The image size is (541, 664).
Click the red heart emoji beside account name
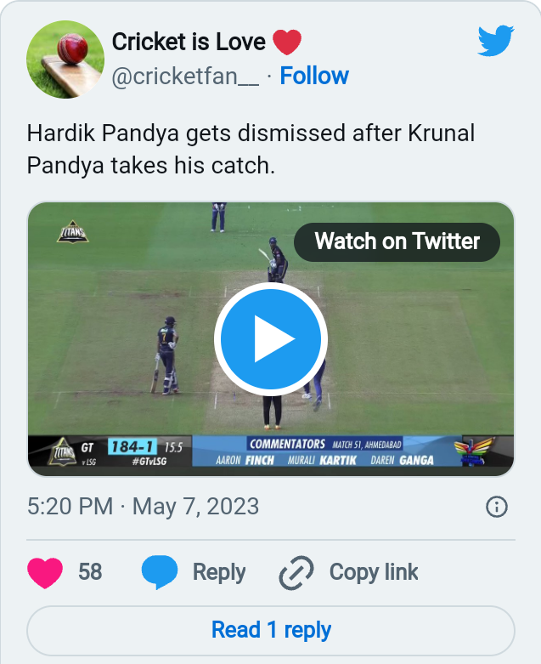(x=286, y=41)
